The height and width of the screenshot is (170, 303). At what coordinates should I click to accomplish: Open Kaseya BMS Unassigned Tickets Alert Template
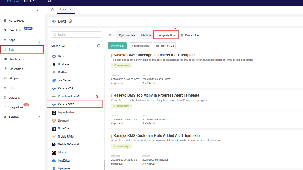point(154,55)
